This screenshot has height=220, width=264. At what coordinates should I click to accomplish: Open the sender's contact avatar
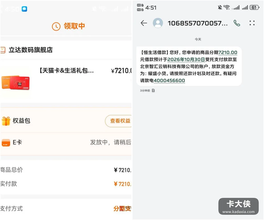pyautogui.click(x=158, y=23)
